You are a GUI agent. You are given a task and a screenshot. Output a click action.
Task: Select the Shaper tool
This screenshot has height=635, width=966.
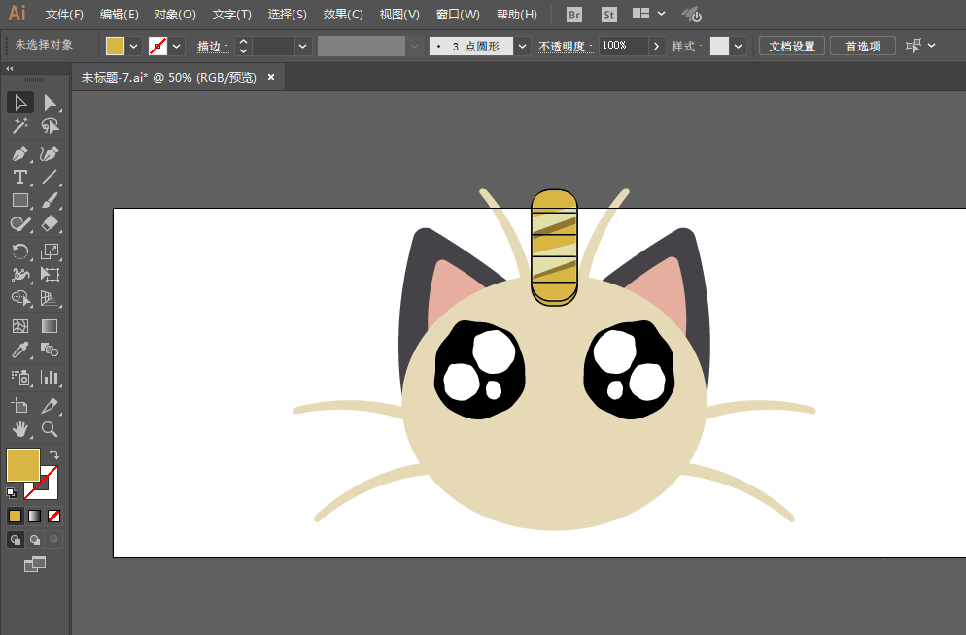point(20,224)
